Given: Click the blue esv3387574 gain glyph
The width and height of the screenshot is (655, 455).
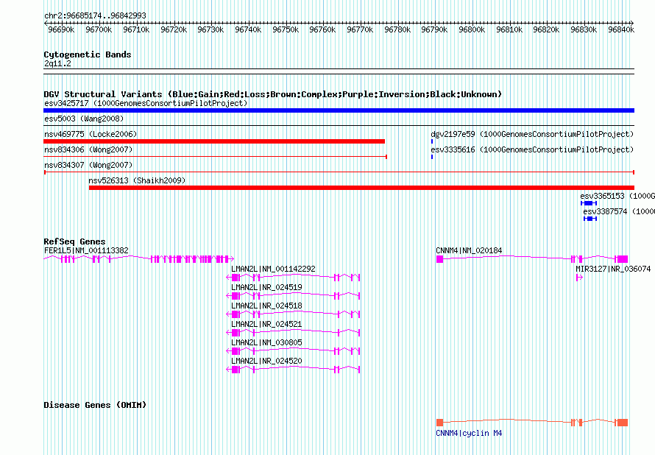Looking at the screenshot, I should 590,219.
